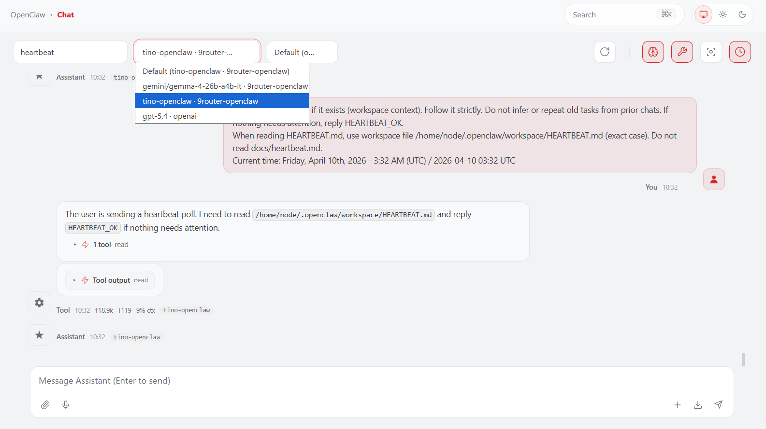Viewport: 766px width, 429px height.
Task: Click the microphone voice input icon
Action: (x=66, y=405)
